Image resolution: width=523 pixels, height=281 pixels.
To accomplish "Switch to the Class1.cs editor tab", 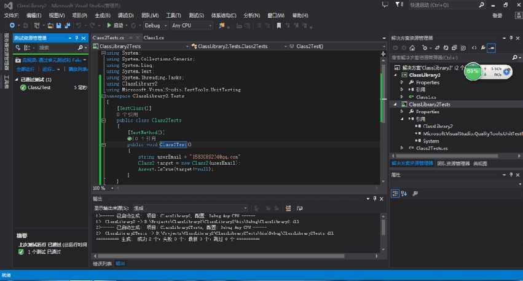I will [x=154, y=38].
